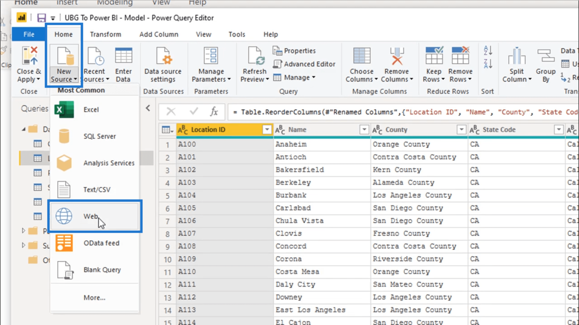Cancel formula with the X icon
579x325 pixels.
pyautogui.click(x=171, y=111)
